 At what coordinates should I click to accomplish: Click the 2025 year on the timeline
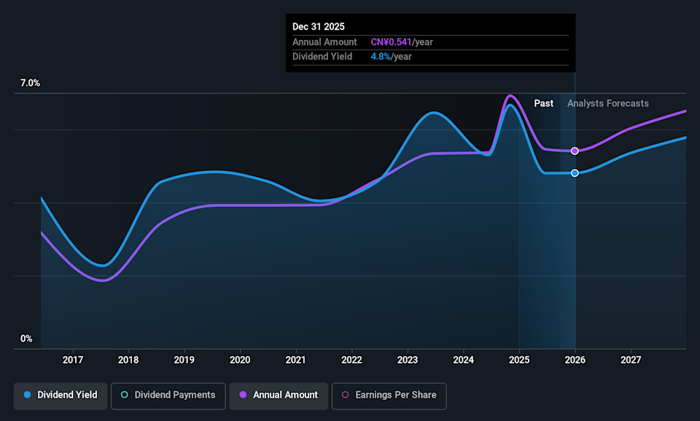[x=519, y=360]
